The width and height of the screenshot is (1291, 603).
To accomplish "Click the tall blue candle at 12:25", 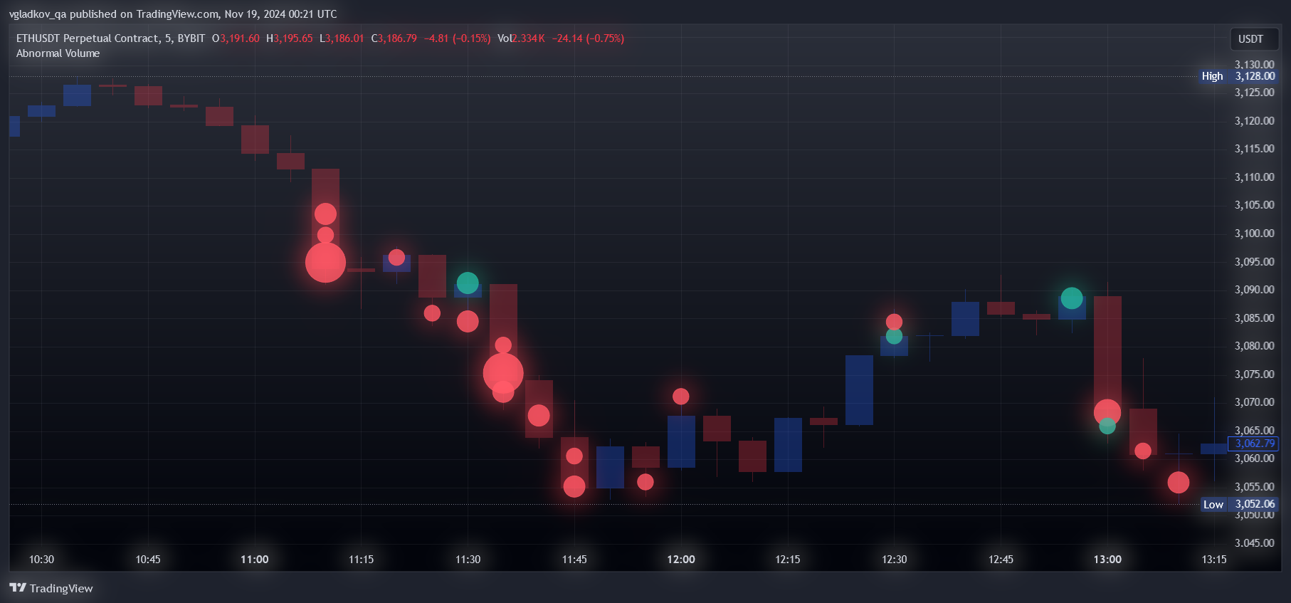I will tap(859, 390).
